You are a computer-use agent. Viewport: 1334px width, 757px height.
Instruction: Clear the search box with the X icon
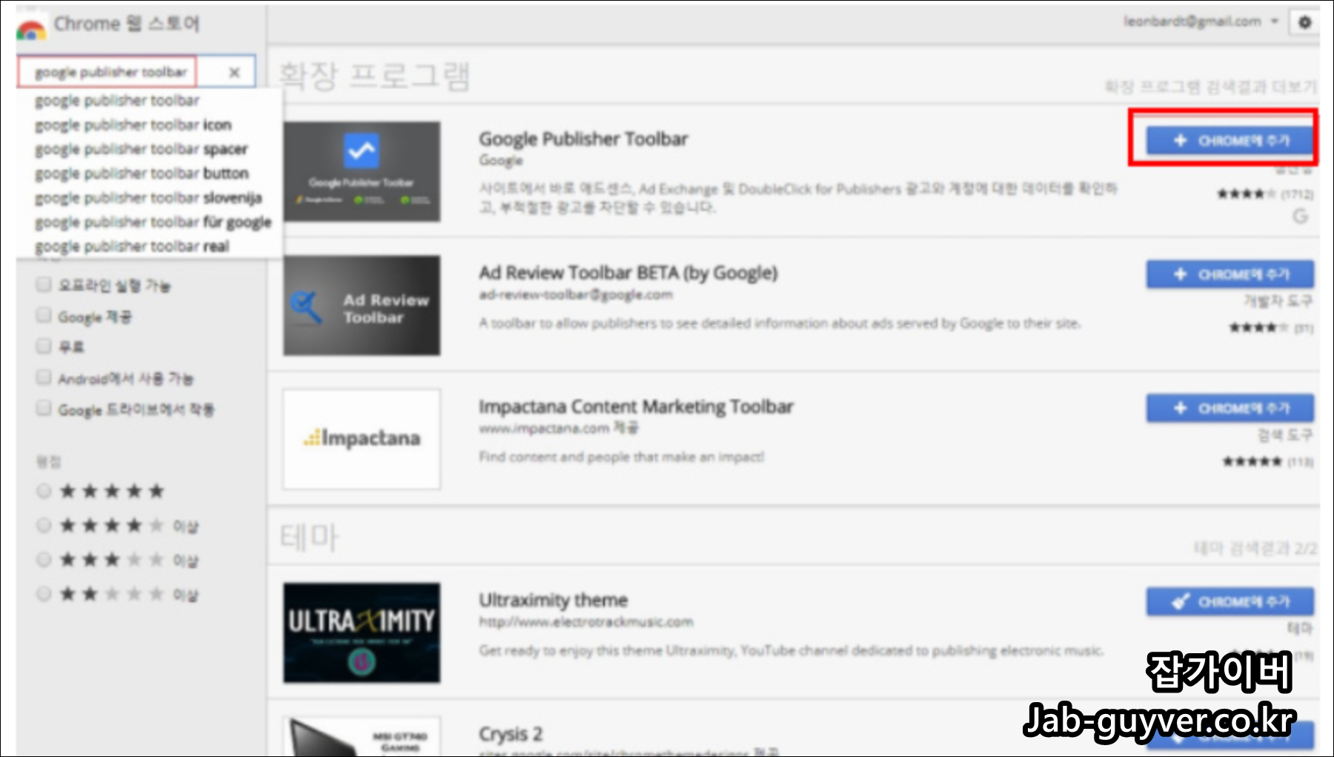pyautogui.click(x=234, y=72)
